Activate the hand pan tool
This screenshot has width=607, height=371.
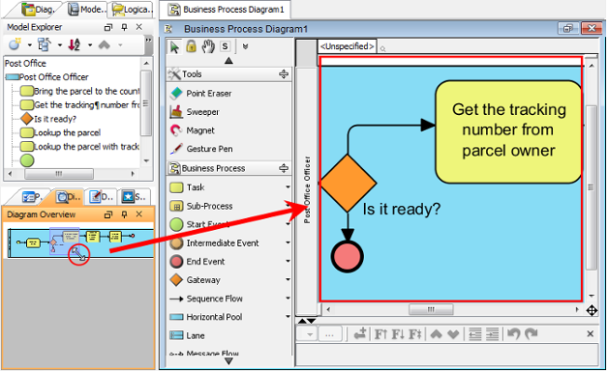[x=208, y=46]
